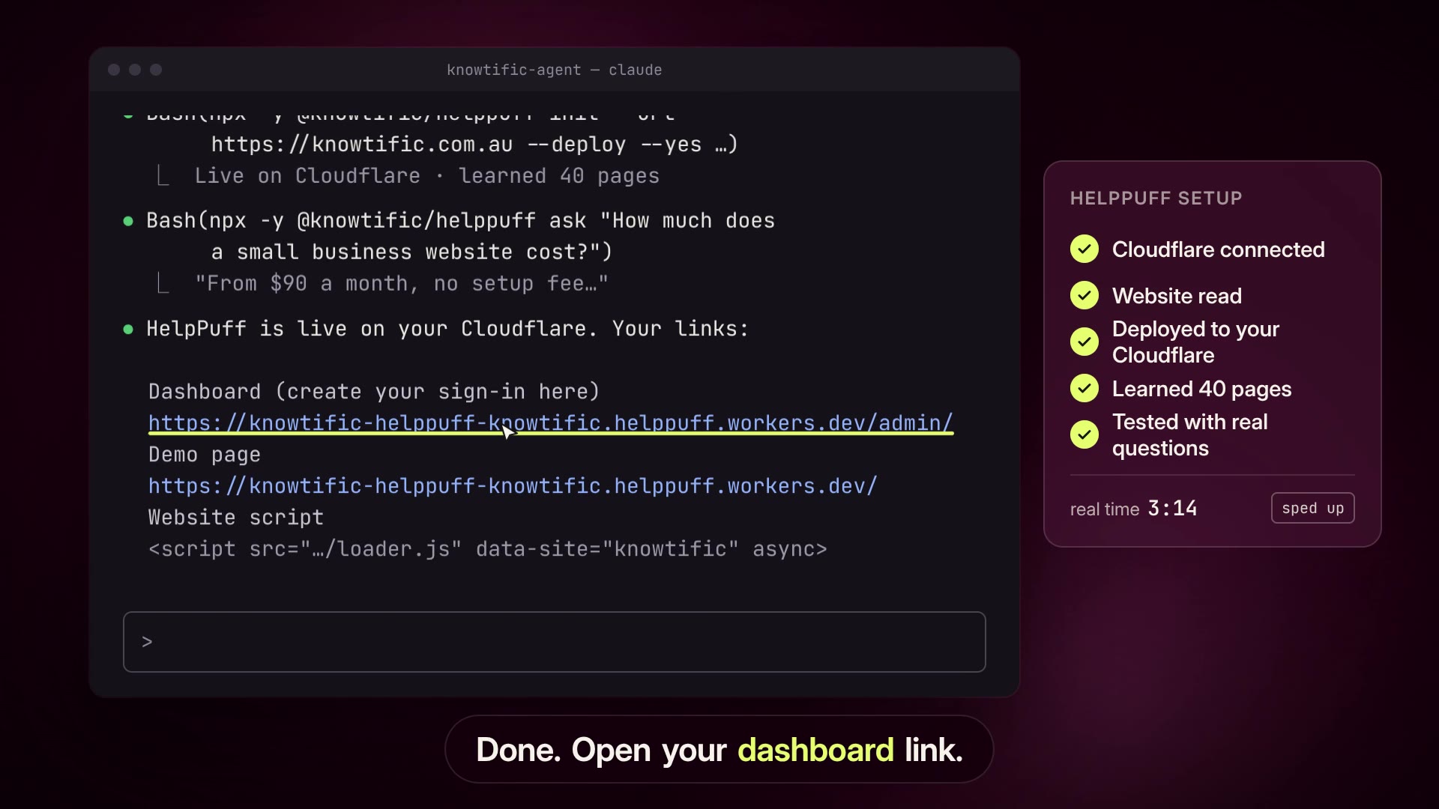Screen dimensions: 1439x809
Task: Click the loader.js script tag line
Action: (488, 549)
